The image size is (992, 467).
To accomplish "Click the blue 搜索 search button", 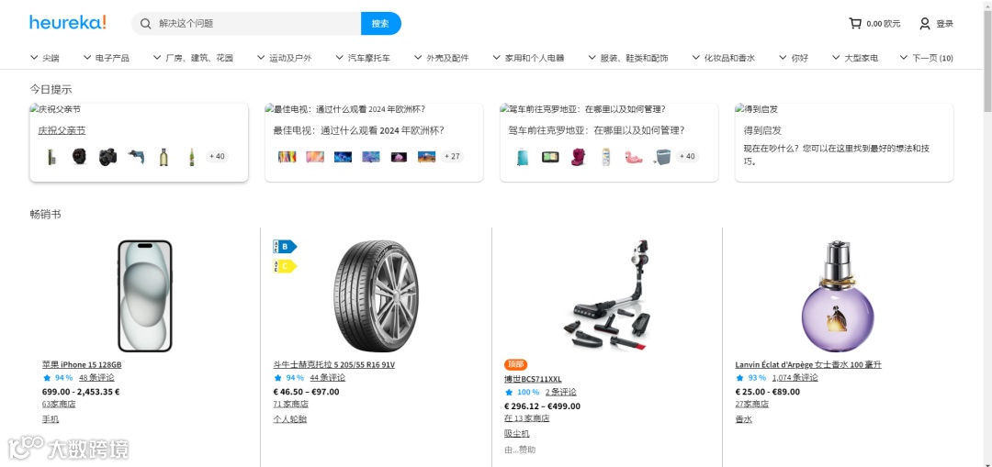I will point(381,23).
